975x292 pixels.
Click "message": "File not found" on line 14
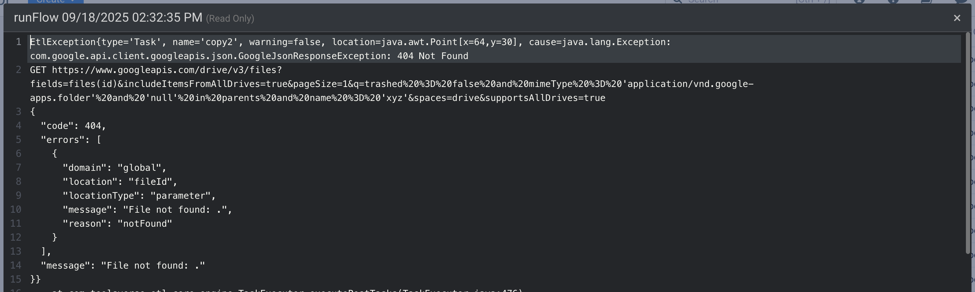coord(123,265)
